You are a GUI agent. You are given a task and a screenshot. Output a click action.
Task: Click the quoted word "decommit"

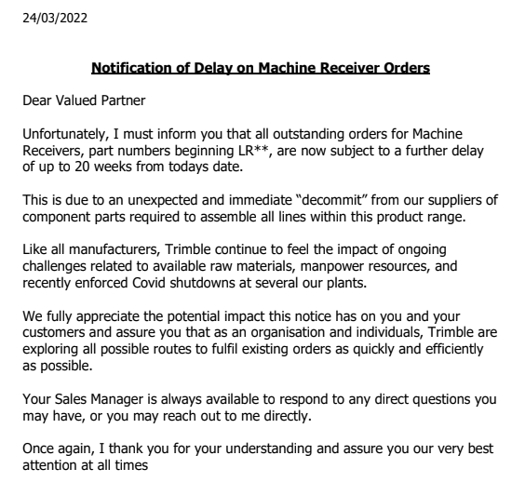(x=331, y=200)
